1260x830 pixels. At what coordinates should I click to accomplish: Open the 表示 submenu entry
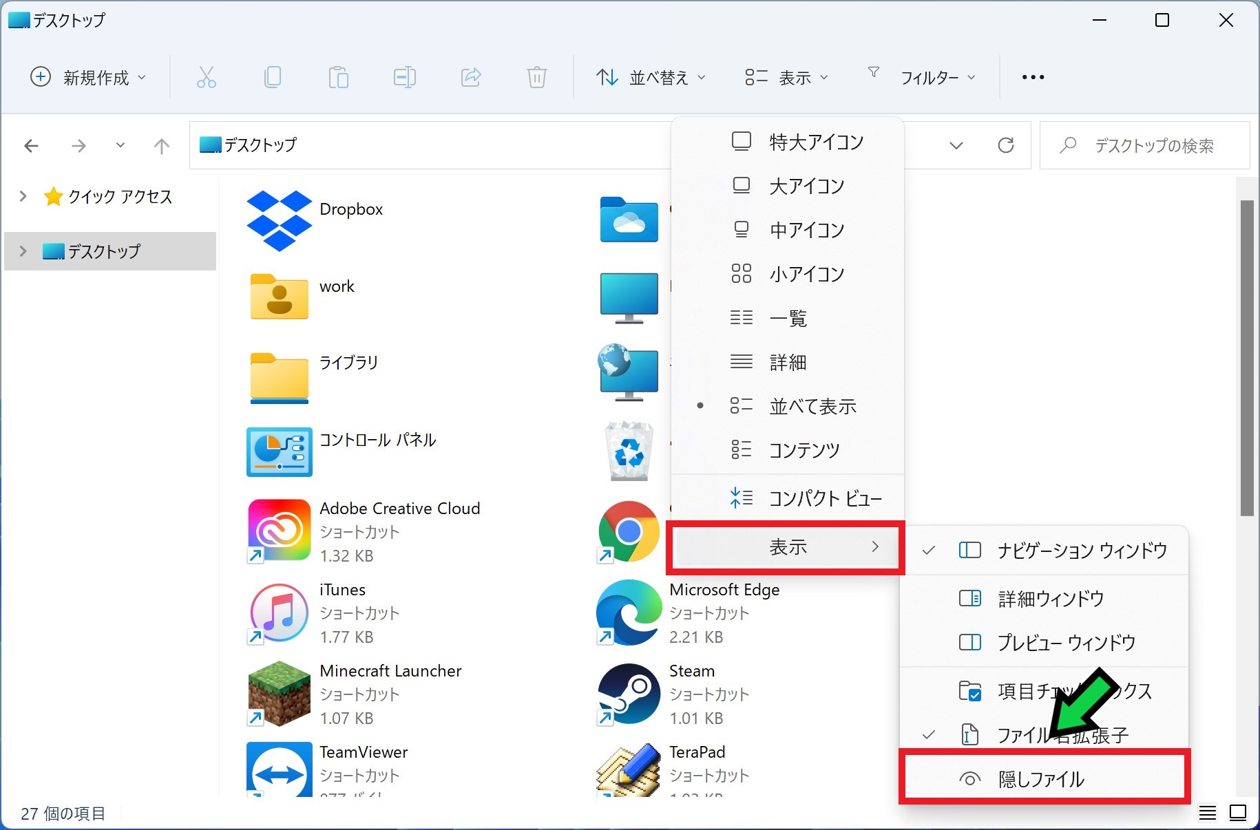point(786,547)
